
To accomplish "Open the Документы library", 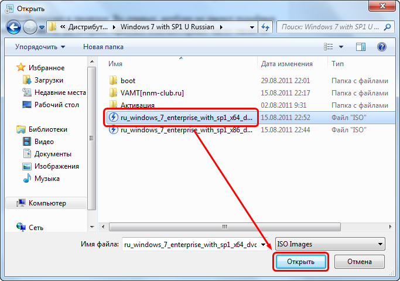I will coord(53,154).
